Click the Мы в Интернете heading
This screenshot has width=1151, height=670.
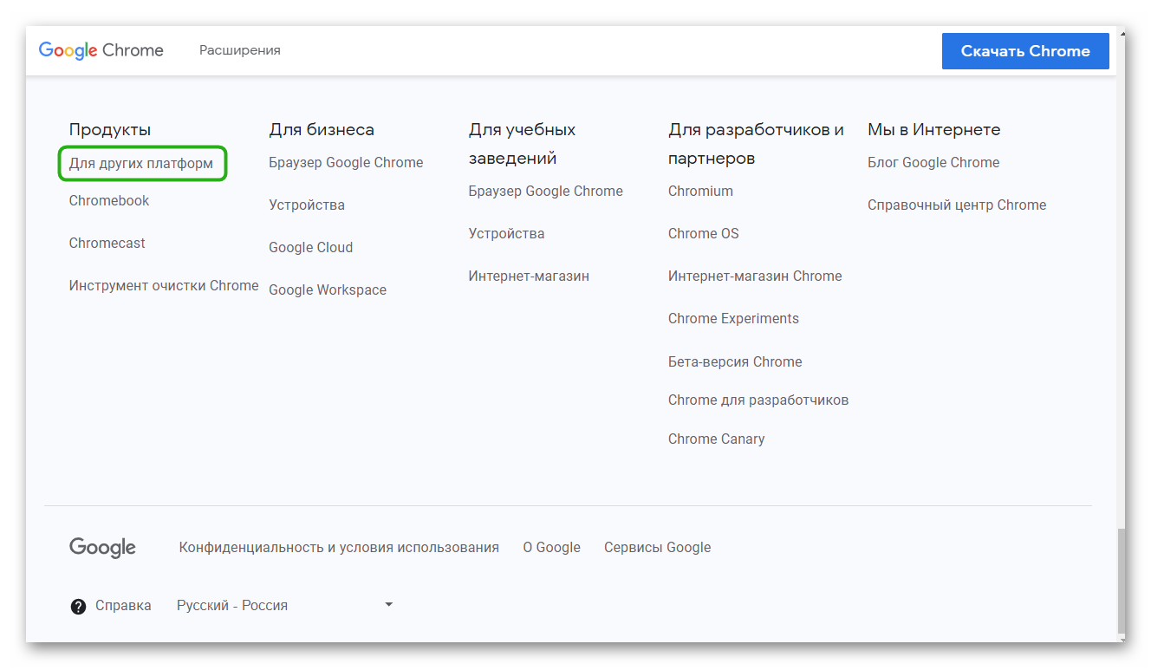click(x=934, y=129)
